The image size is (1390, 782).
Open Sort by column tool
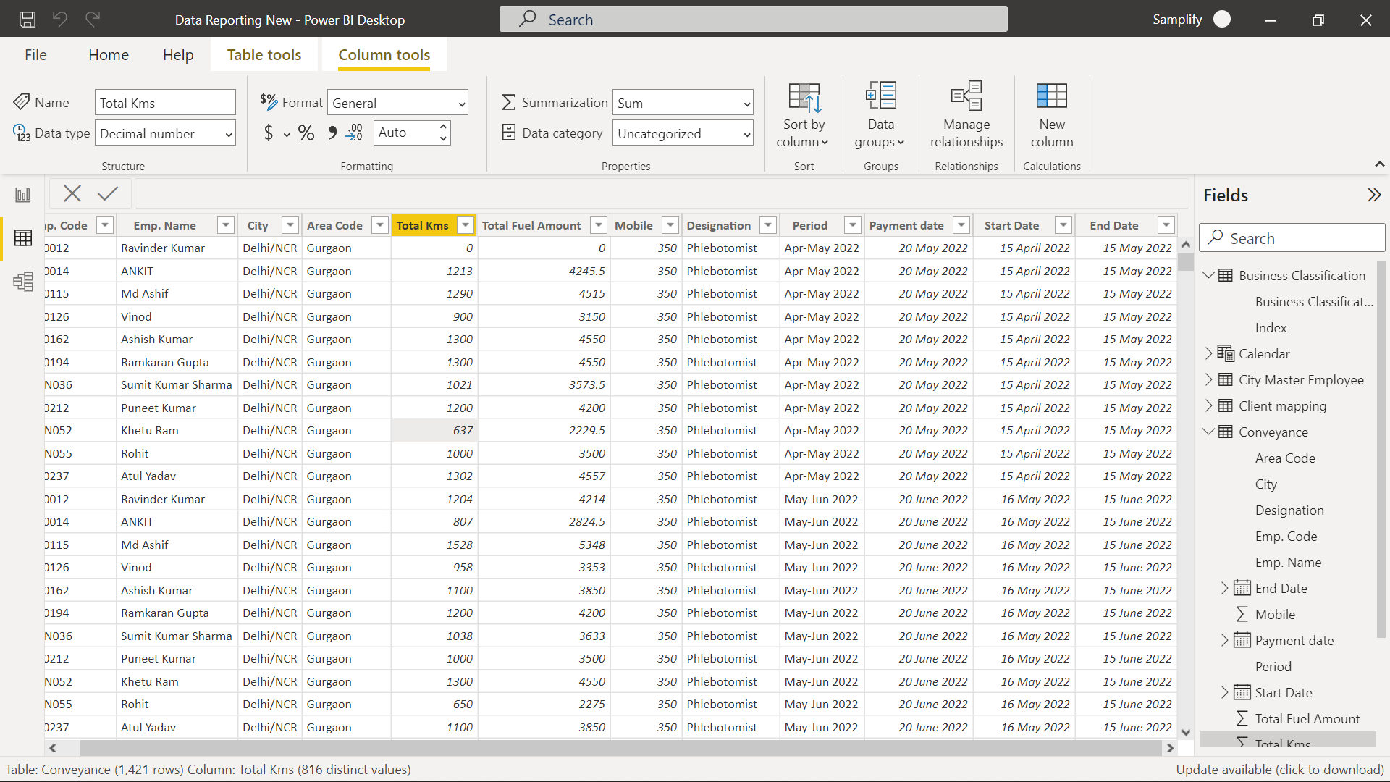click(x=804, y=114)
